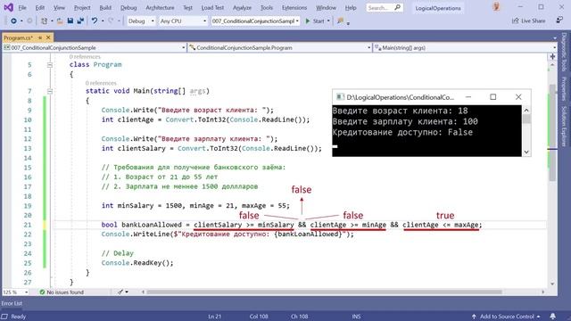This screenshot has height=321, width=571.
Task: Click Add to Source Control in the status bar
Action: tap(507, 317)
